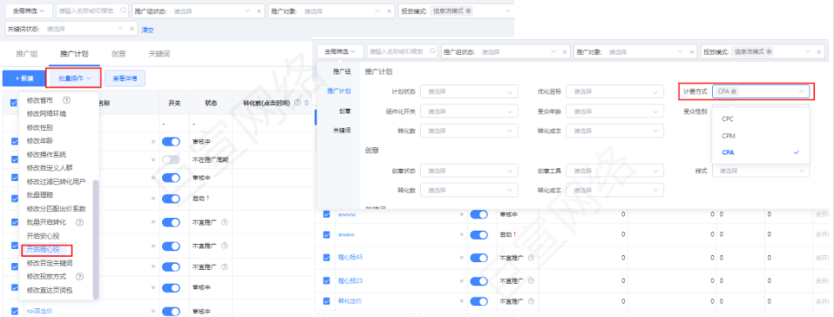Toggle the switch in ewew row
This screenshot has width=834, height=317.
coord(479,235)
